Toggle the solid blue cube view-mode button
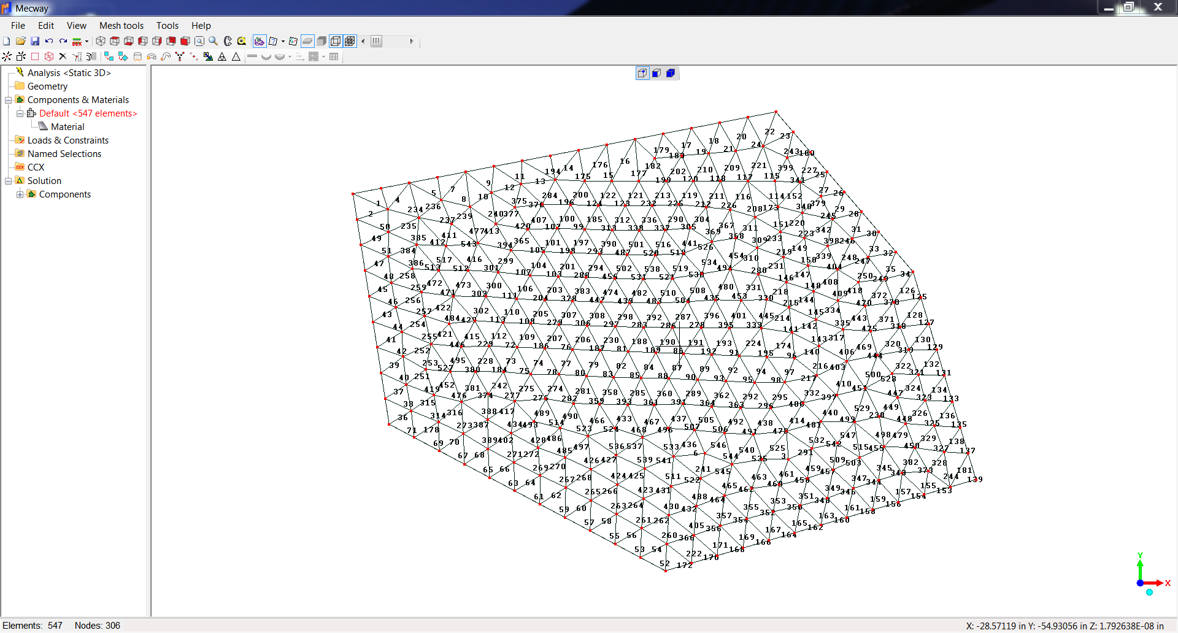Screen dimensions: 1178x633 671,73
